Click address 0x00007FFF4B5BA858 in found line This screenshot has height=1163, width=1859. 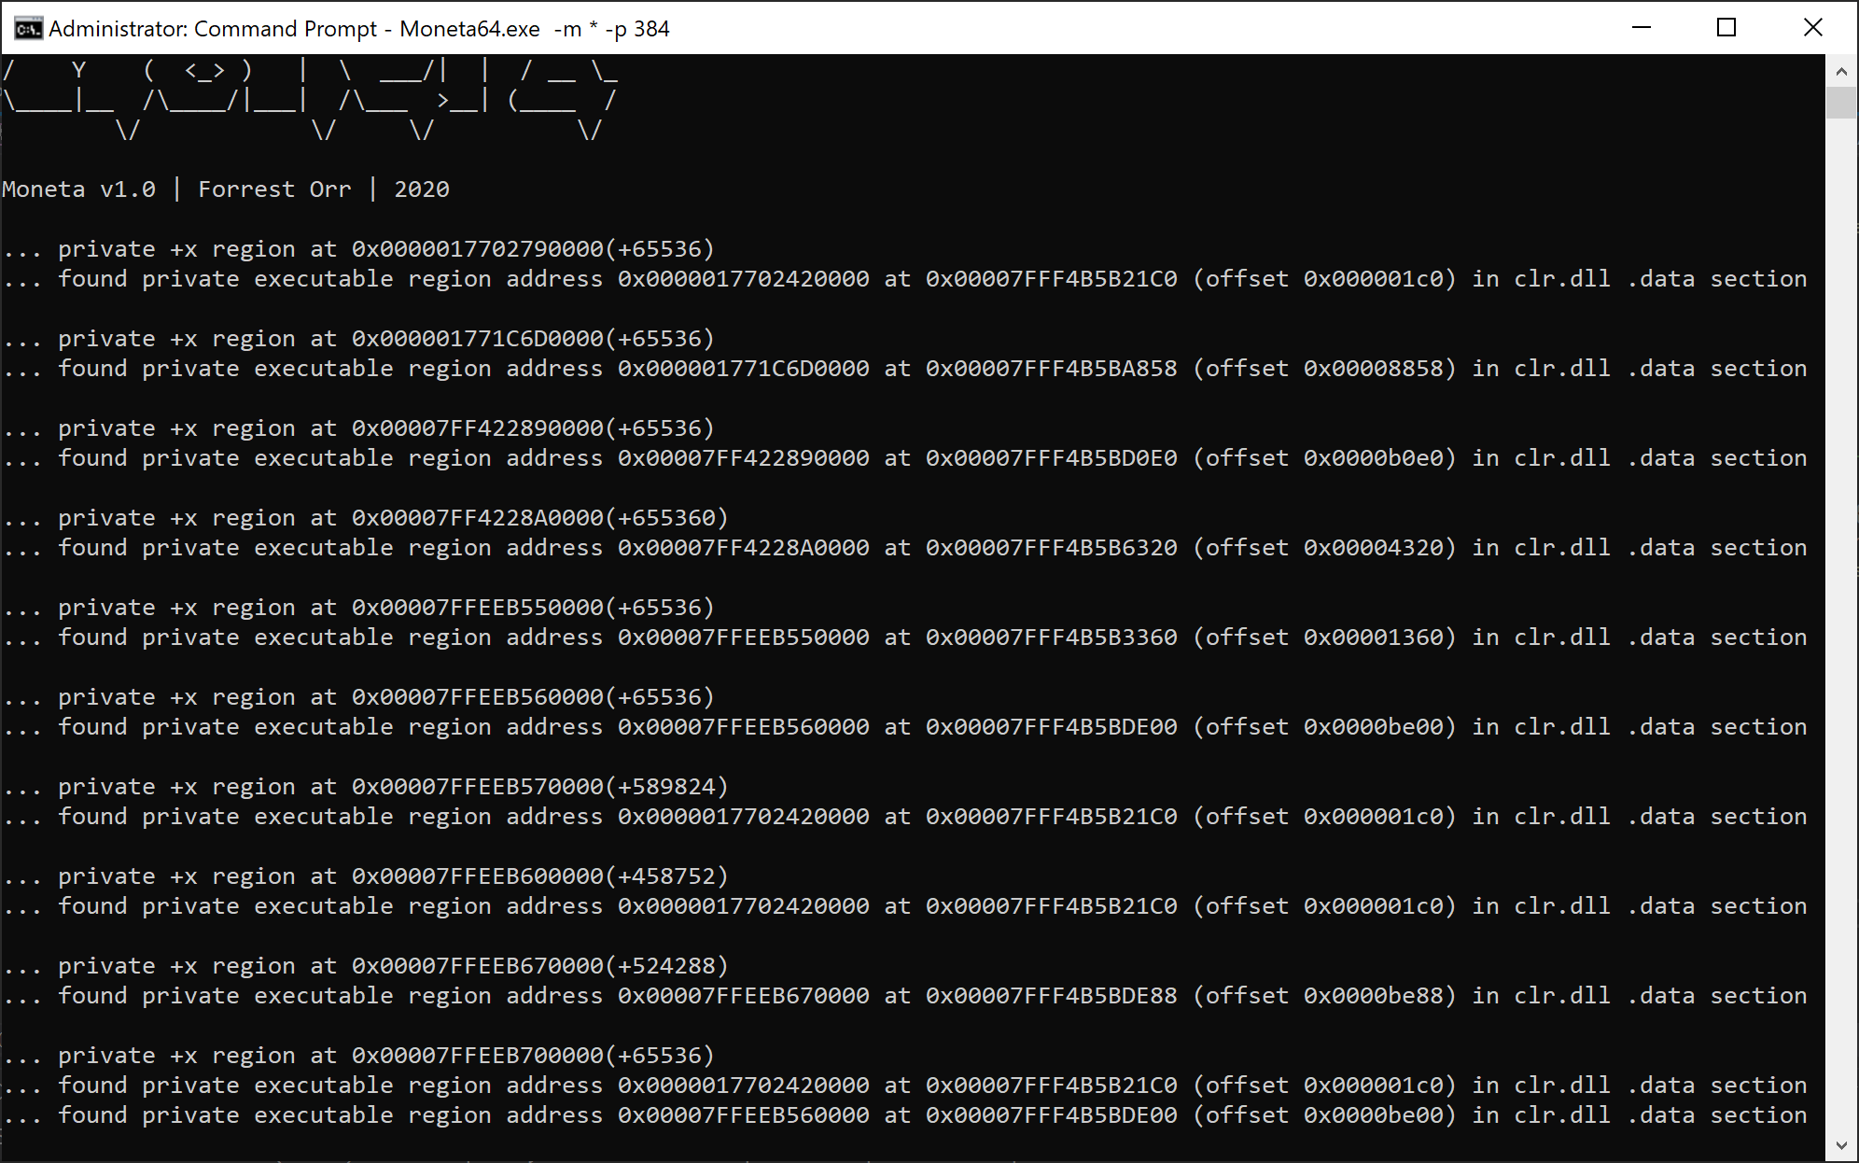[x=1052, y=369]
